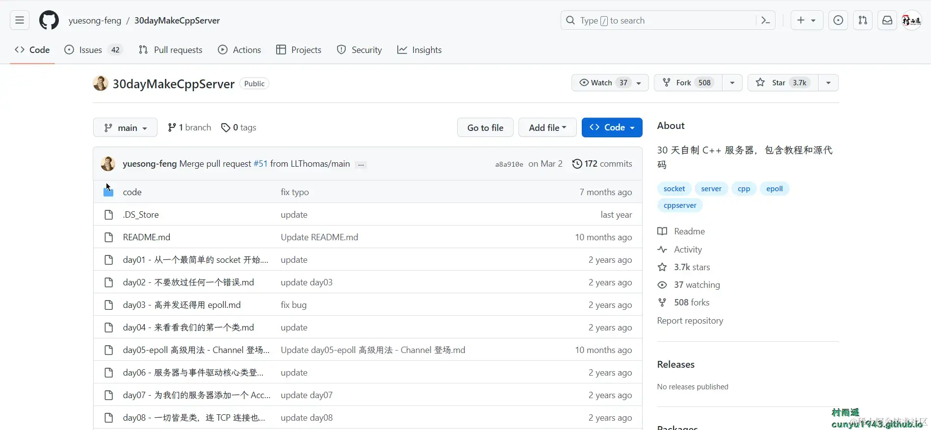
Task: Open the Add file dropdown
Action: (547, 127)
